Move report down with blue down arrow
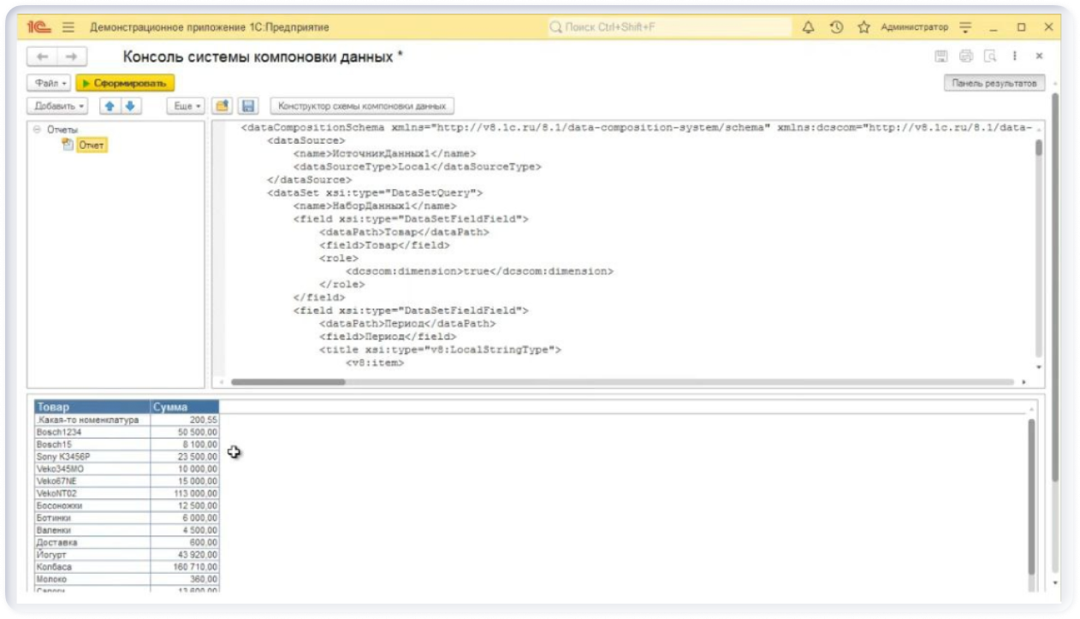The width and height of the screenshot is (1080, 619). (x=129, y=106)
